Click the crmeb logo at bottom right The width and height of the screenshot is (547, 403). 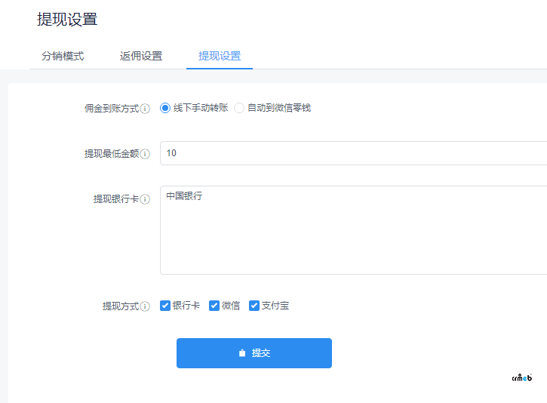click(x=522, y=377)
